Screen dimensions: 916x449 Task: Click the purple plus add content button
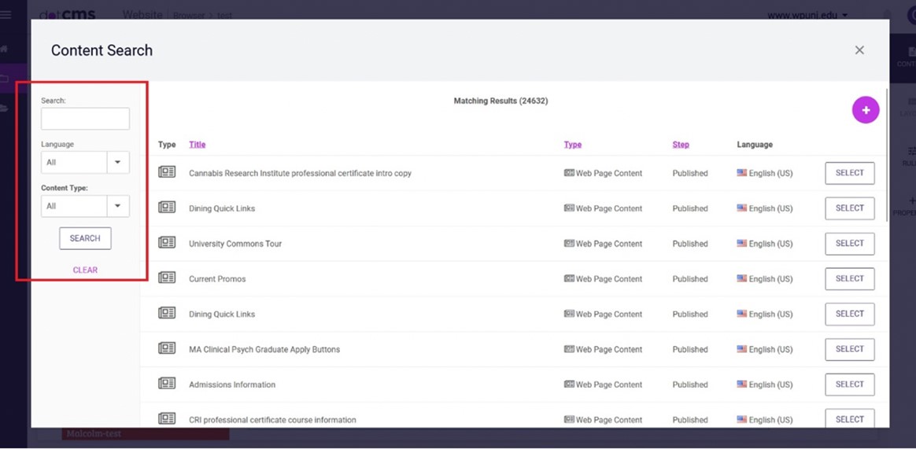865,110
